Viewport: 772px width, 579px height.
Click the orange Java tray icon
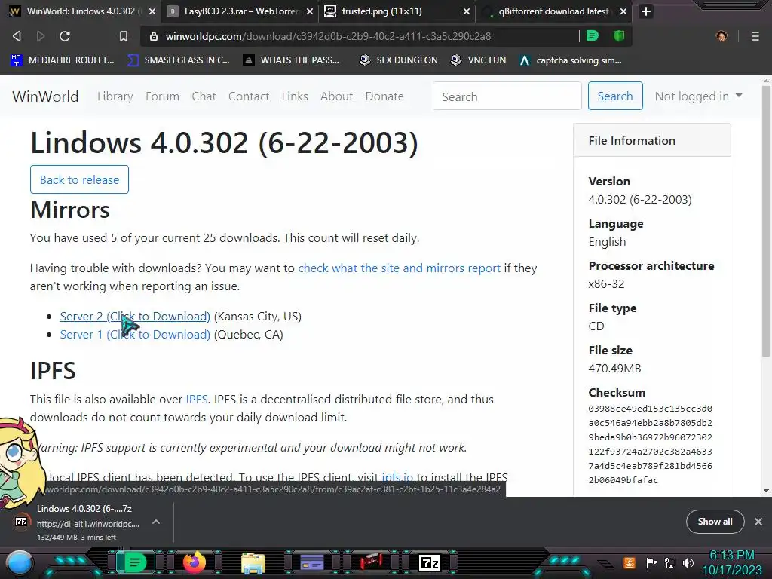tap(630, 562)
